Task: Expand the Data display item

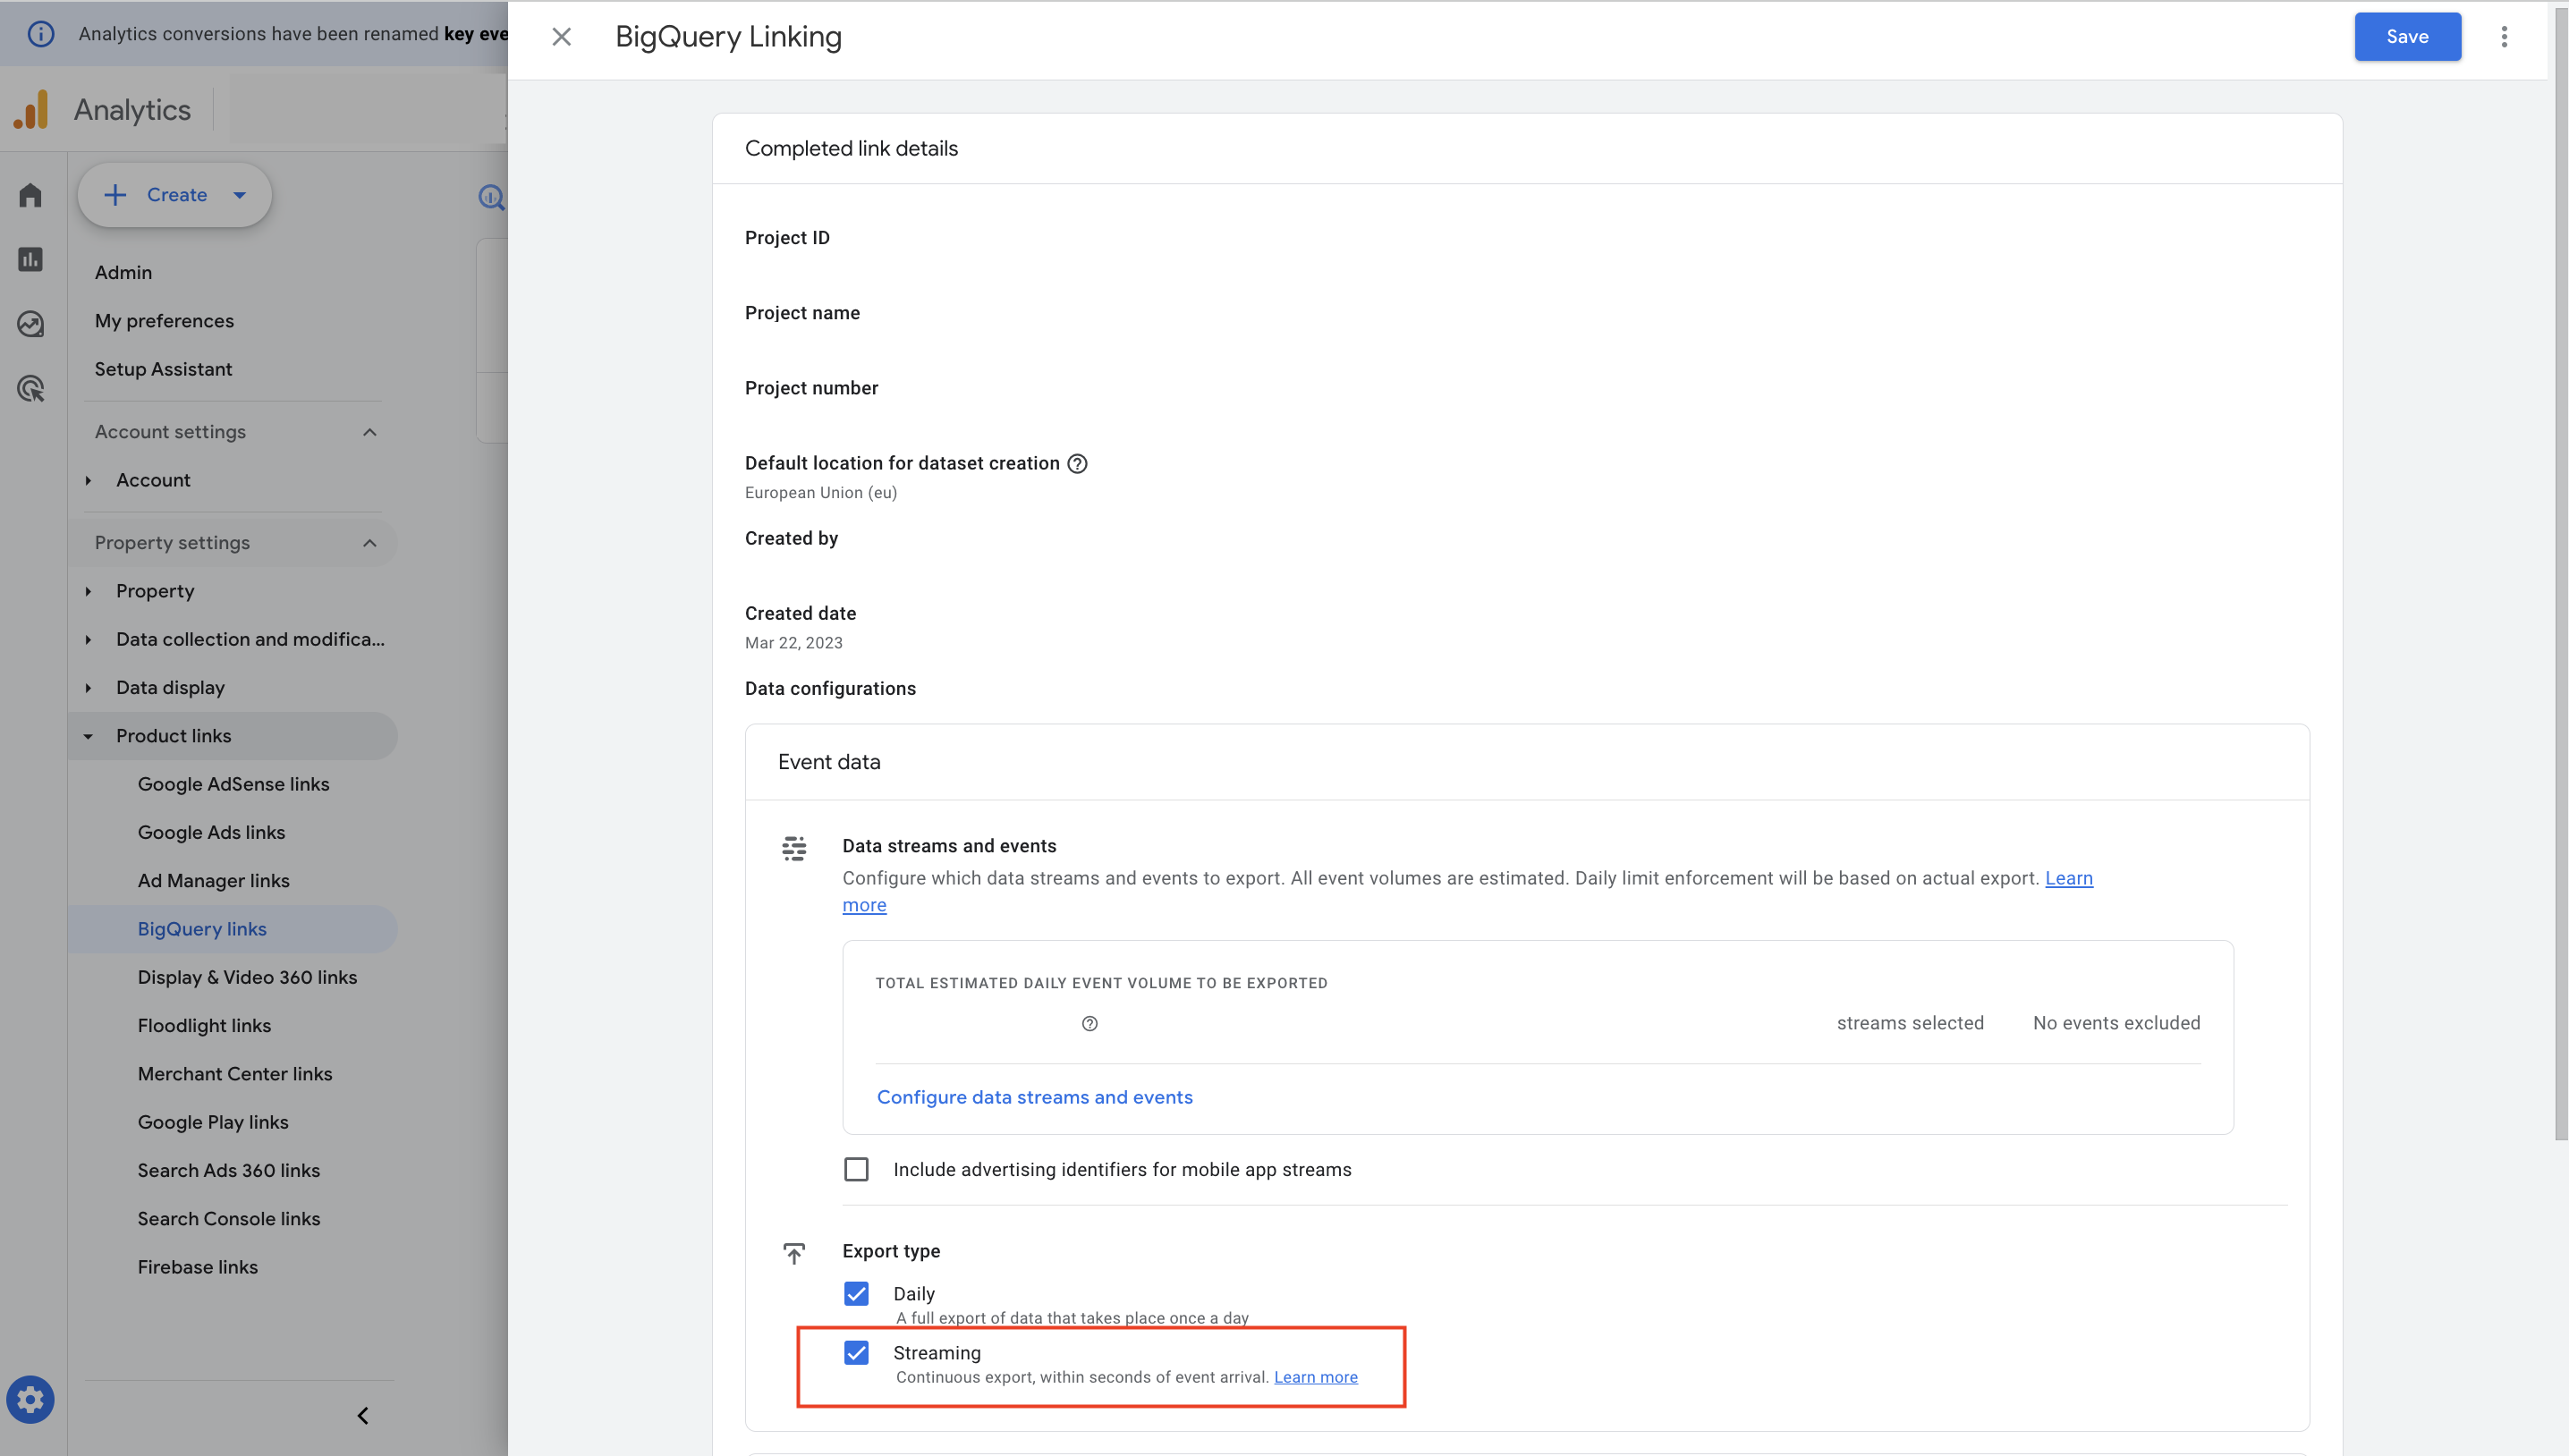Action: click(x=88, y=688)
